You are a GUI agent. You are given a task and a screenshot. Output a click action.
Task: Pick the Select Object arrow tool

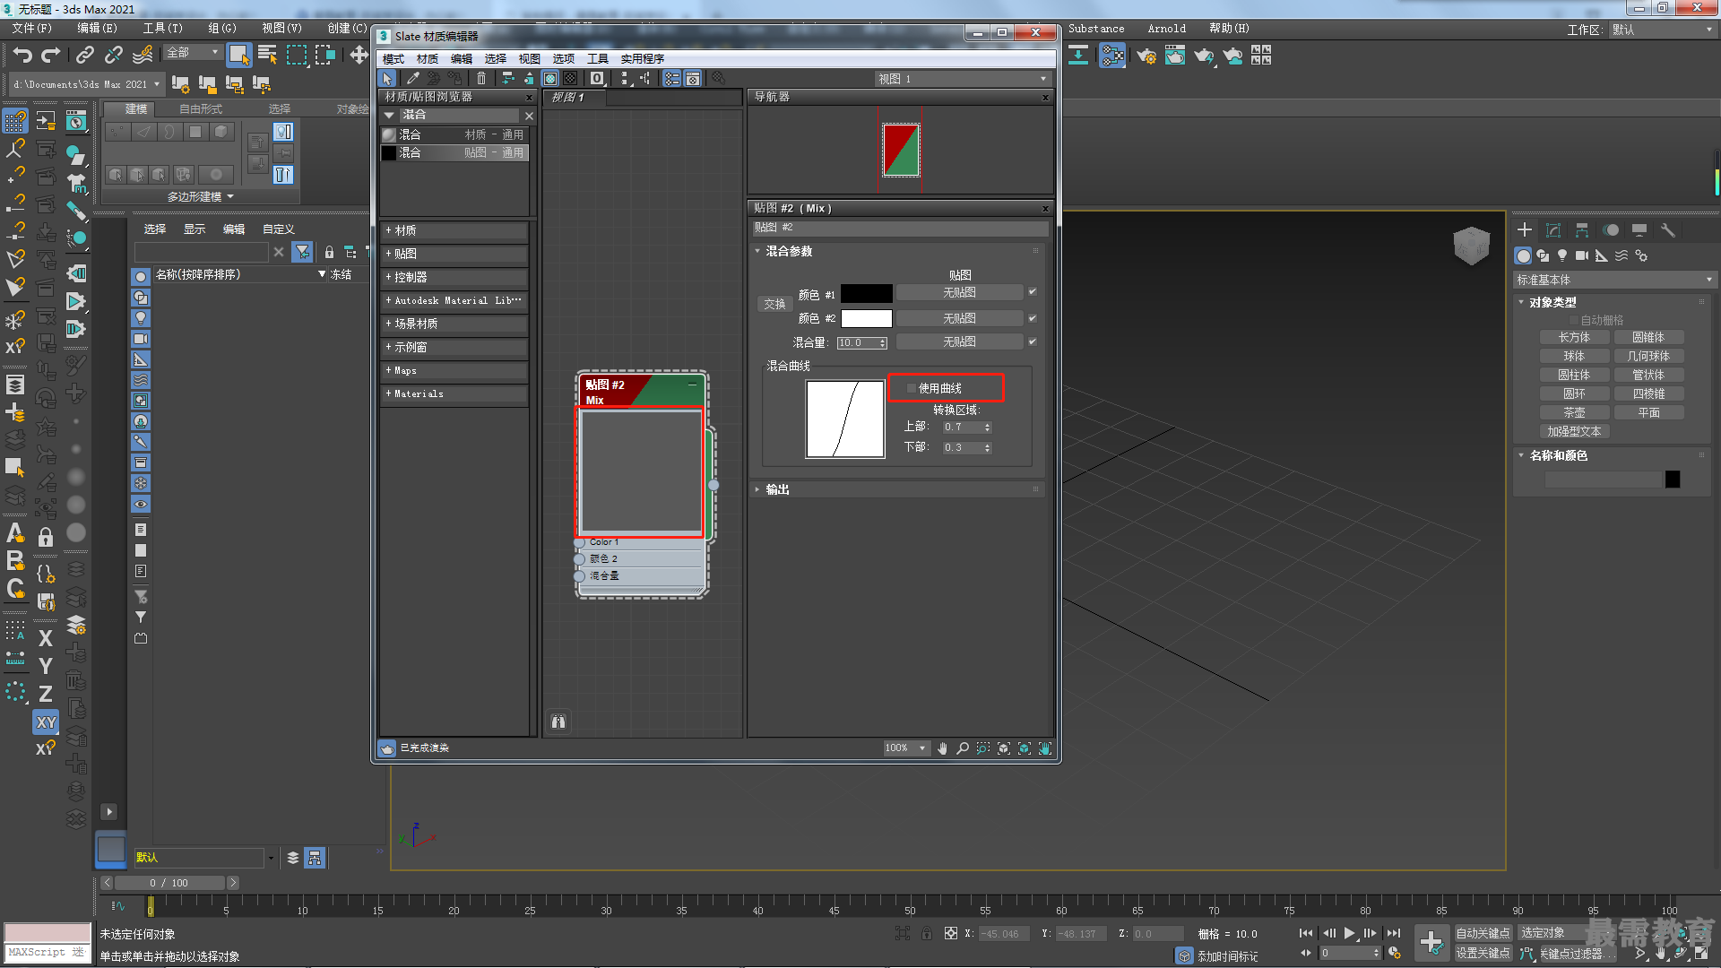click(x=238, y=56)
